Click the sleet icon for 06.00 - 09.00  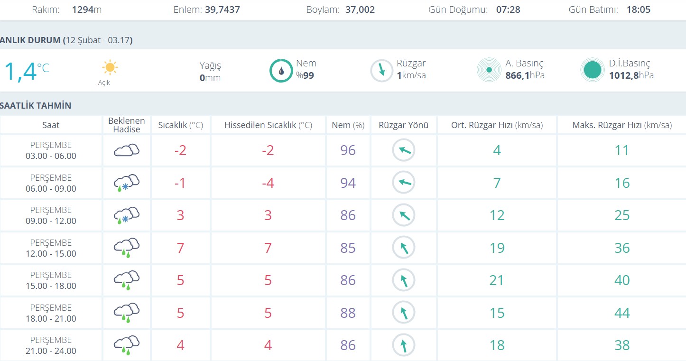126,183
